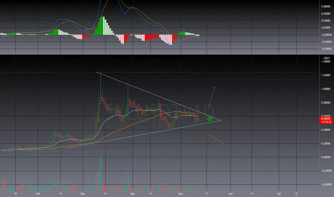This screenshot has width=334, height=197.
Task: Click the -0.20000 price scale label
Action: 326,170
